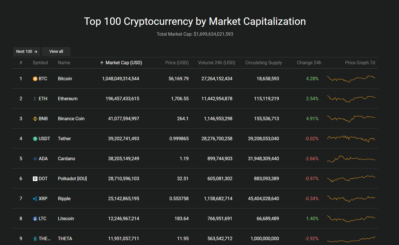Click the Next 100 button
Screen dimensions: 399x245
tap(27, 51)
